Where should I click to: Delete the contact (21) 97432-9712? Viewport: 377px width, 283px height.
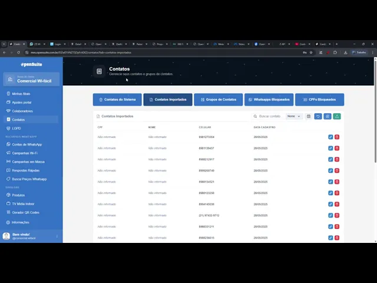pos(337,215)
